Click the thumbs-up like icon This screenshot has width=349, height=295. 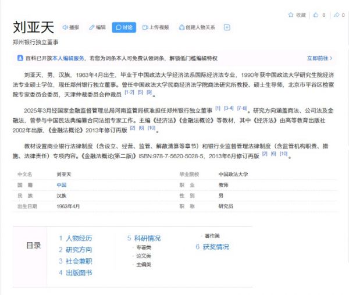(x=316, y=15)
